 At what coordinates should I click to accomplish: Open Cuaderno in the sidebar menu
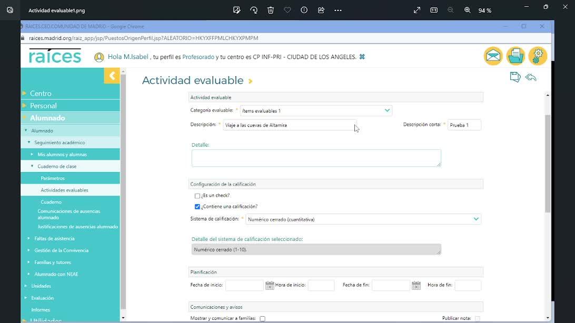point(51,202)
